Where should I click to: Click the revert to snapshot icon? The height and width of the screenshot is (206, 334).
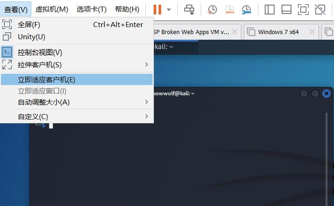tap(229, 10)
